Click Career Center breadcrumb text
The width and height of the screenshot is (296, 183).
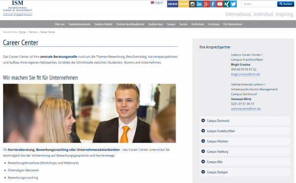(x=48, y=32)
